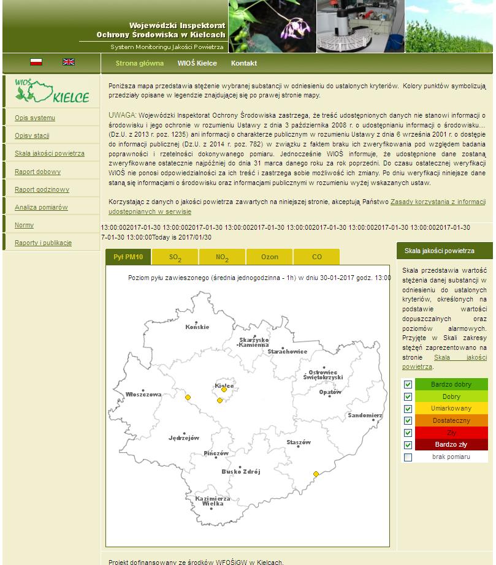Click the laboratory equipment header photo

[x=361, y=26]
